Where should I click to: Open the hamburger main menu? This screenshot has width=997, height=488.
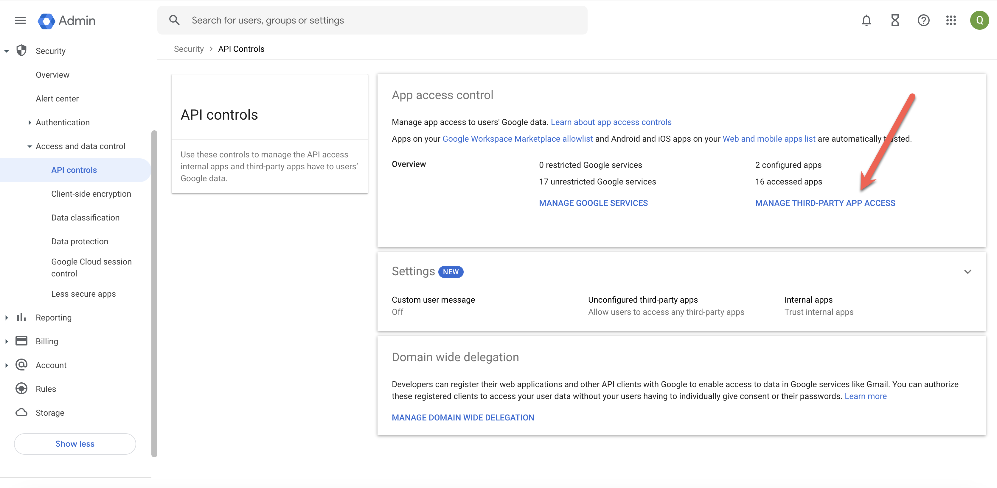pos(20,21)
